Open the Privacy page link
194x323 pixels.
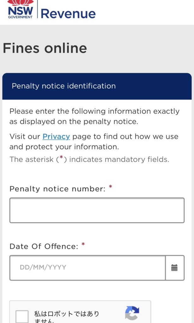(56, 137)
